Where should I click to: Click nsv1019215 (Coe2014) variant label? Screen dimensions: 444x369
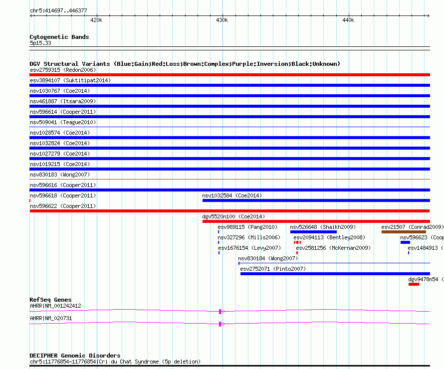[60, 164]
